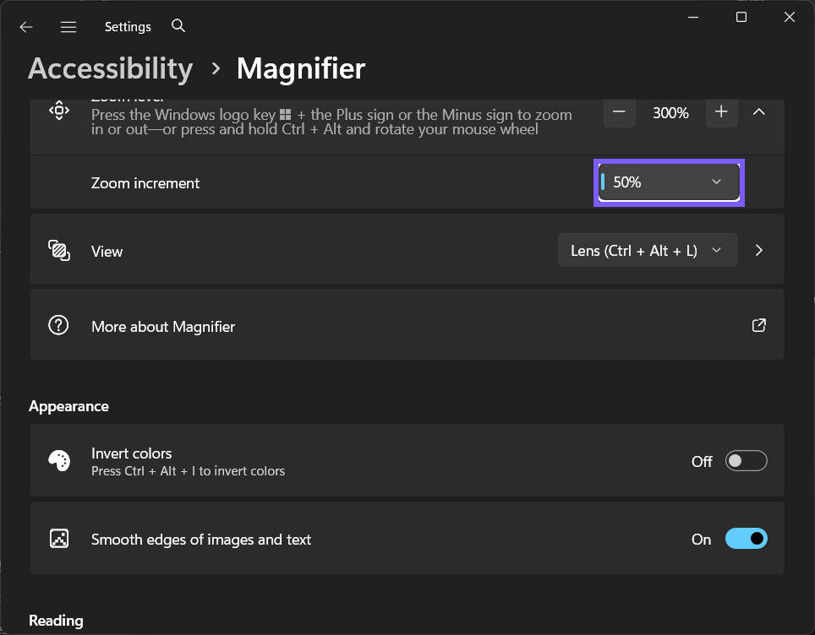Open the View Lens dropdown
The width and height of the screenshot is (815, 635).
tap(648, 250)
